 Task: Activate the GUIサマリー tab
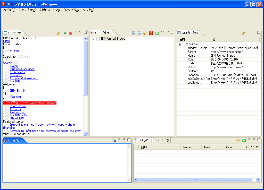coord(13,33)
